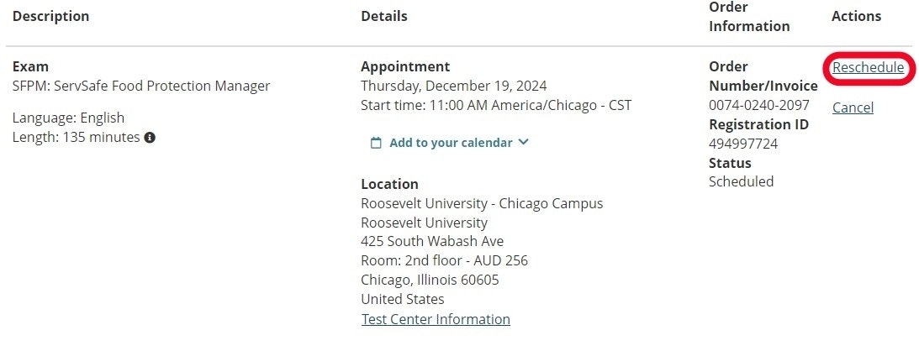Click the Actions column header
This screenshot has width=919, height=346.
pyautogui.click(x=856, y=16)
